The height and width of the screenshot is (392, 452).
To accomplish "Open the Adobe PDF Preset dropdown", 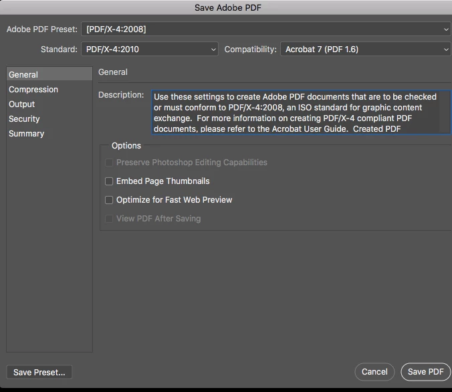I will (x=266, y=29).
